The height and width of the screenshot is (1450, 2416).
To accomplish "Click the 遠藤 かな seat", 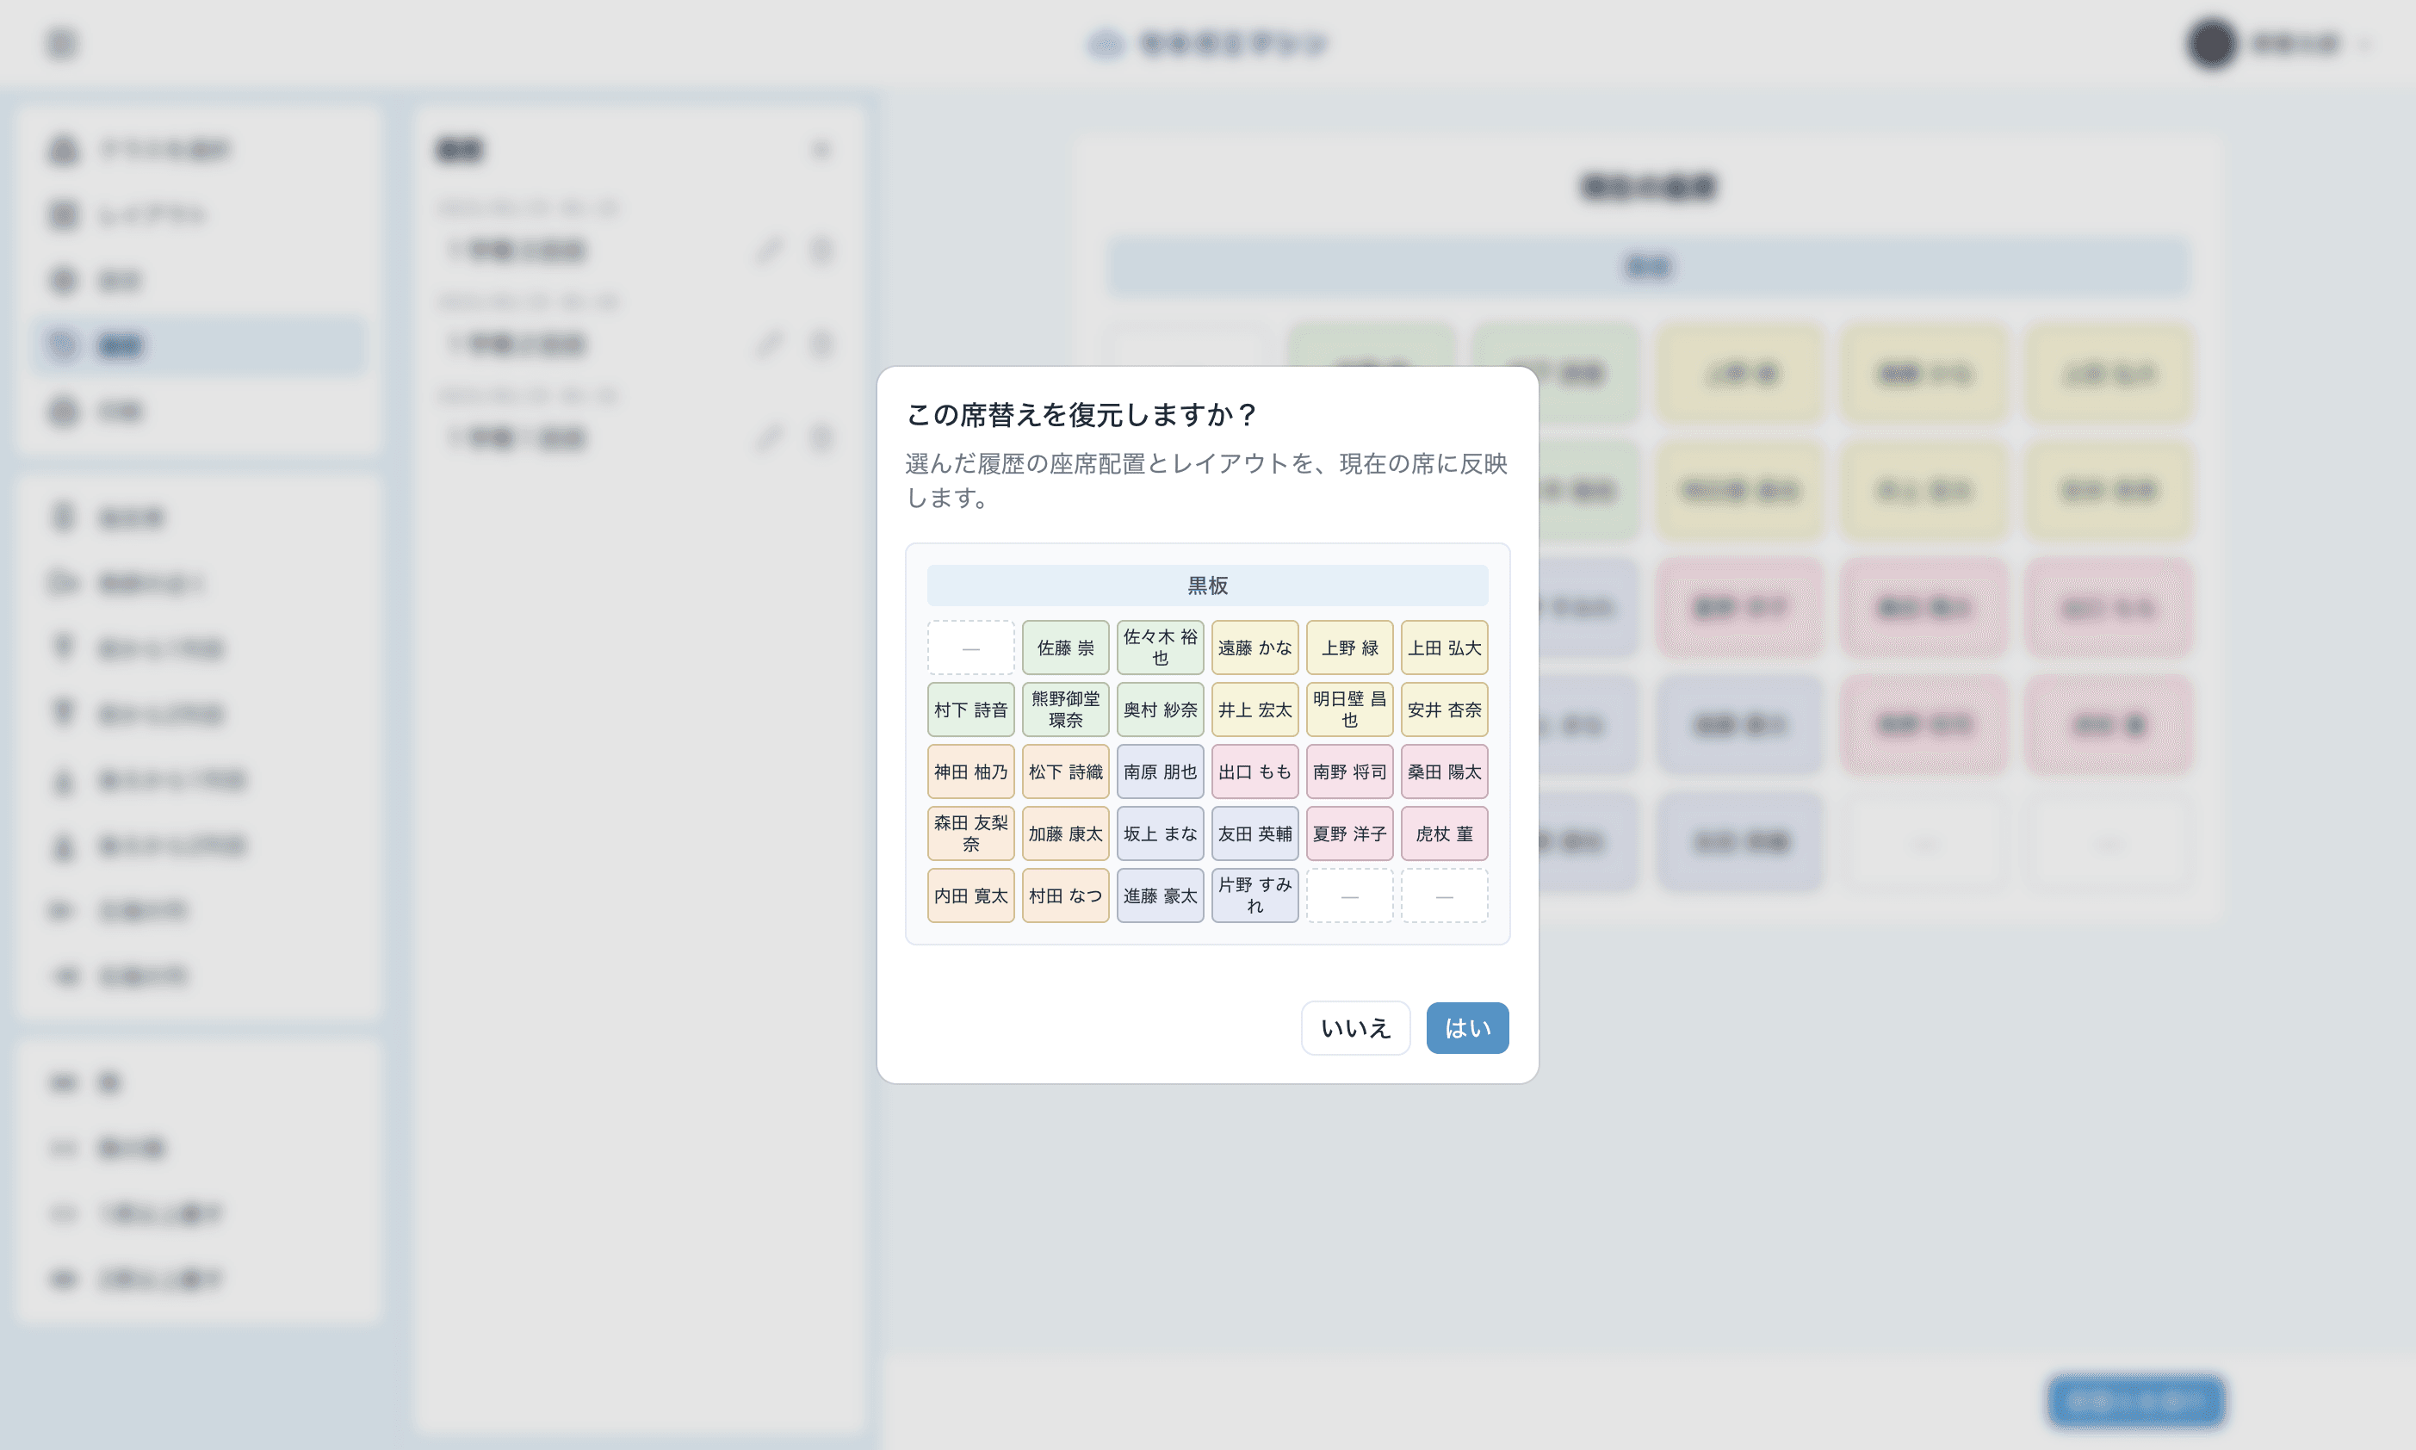I will pos(1254,647).
